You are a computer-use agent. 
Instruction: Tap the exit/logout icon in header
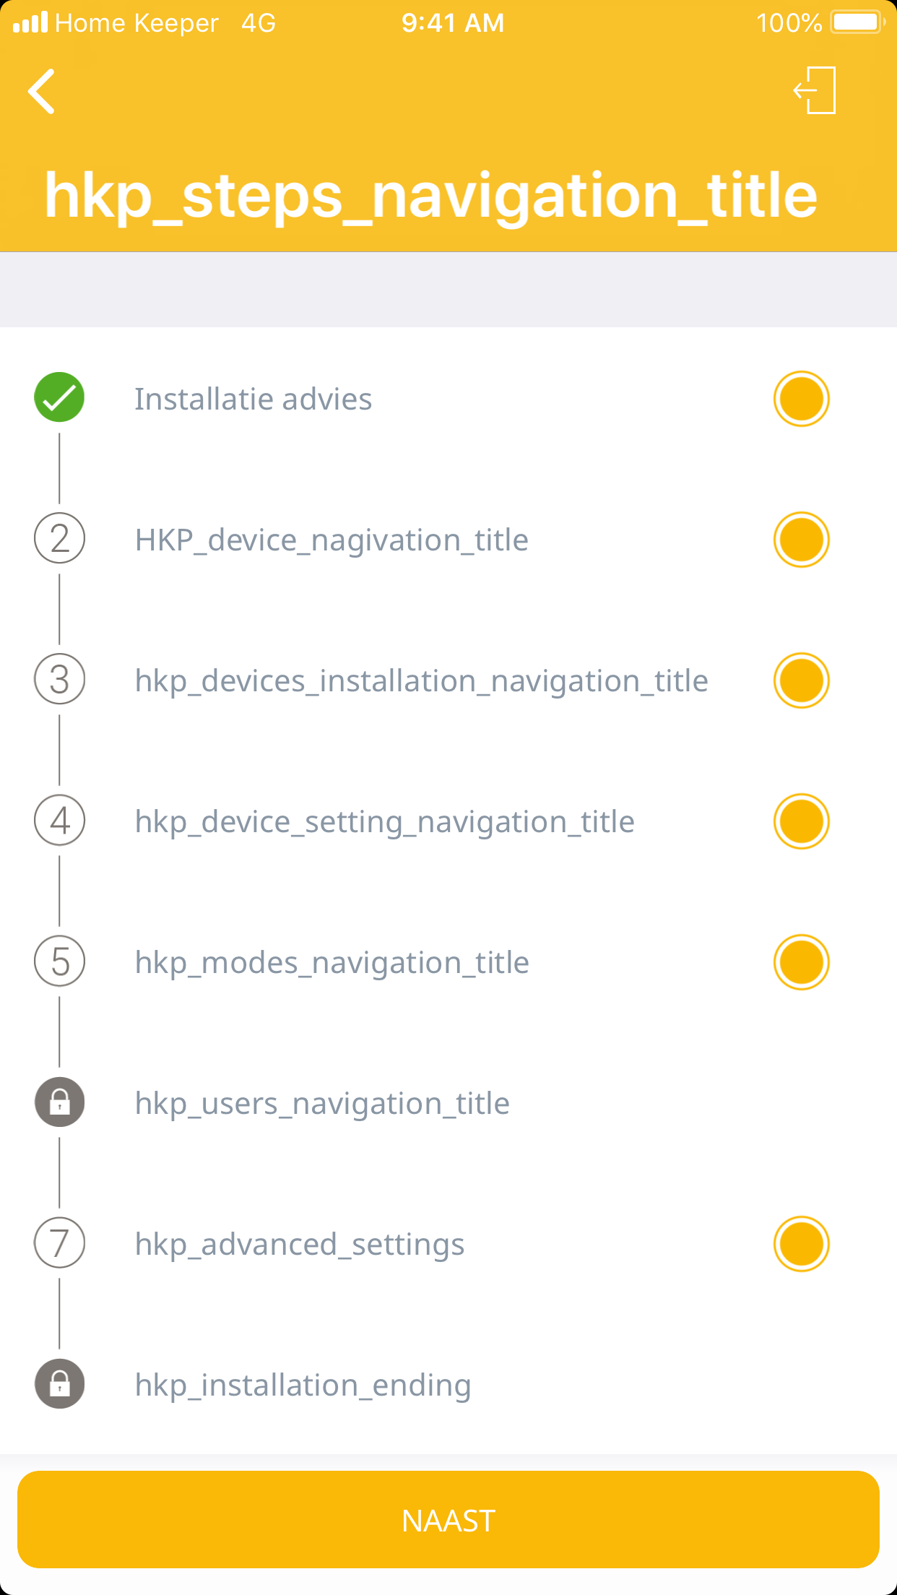click(x=815, y=90)
